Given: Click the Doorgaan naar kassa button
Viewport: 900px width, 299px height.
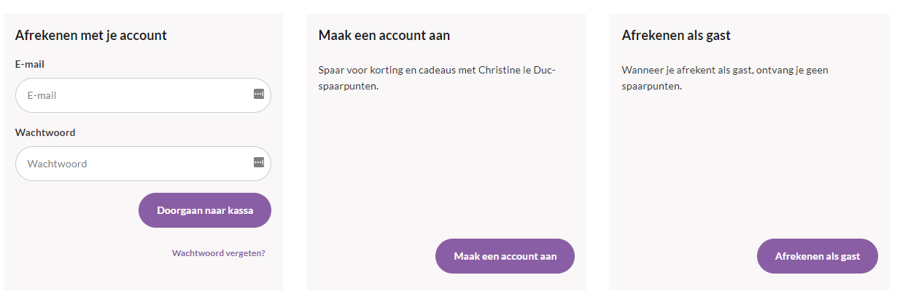Looking at the screenshot, I should coord(205,210).
